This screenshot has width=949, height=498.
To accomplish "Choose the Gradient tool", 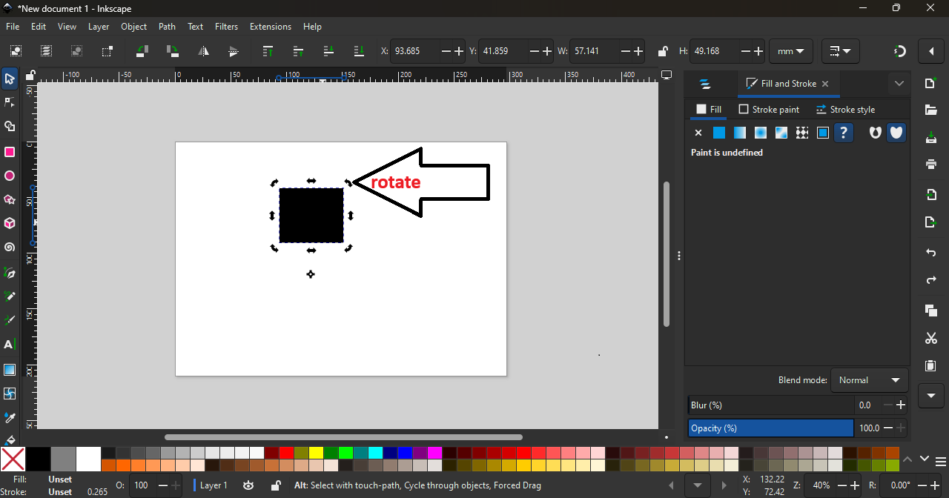I will pos(10,370).
